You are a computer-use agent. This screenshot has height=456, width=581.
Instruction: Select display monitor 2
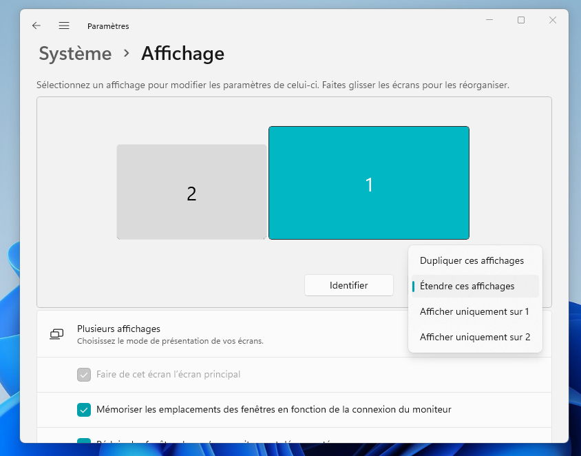pyautogui.click(x=191, y=192)
